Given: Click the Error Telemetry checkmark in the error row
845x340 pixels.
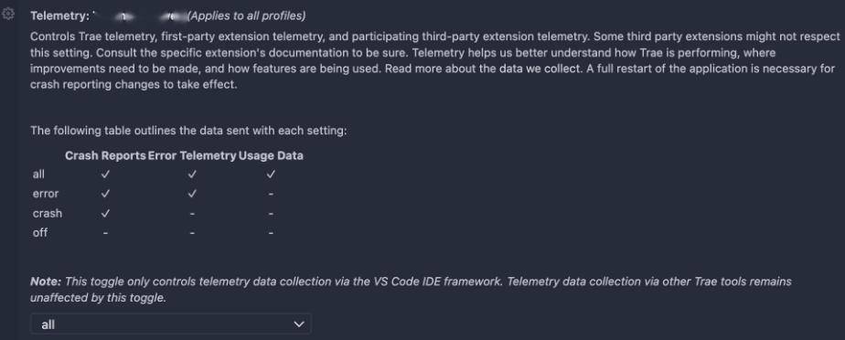Looking at the screenshot, I should (192, 194).
